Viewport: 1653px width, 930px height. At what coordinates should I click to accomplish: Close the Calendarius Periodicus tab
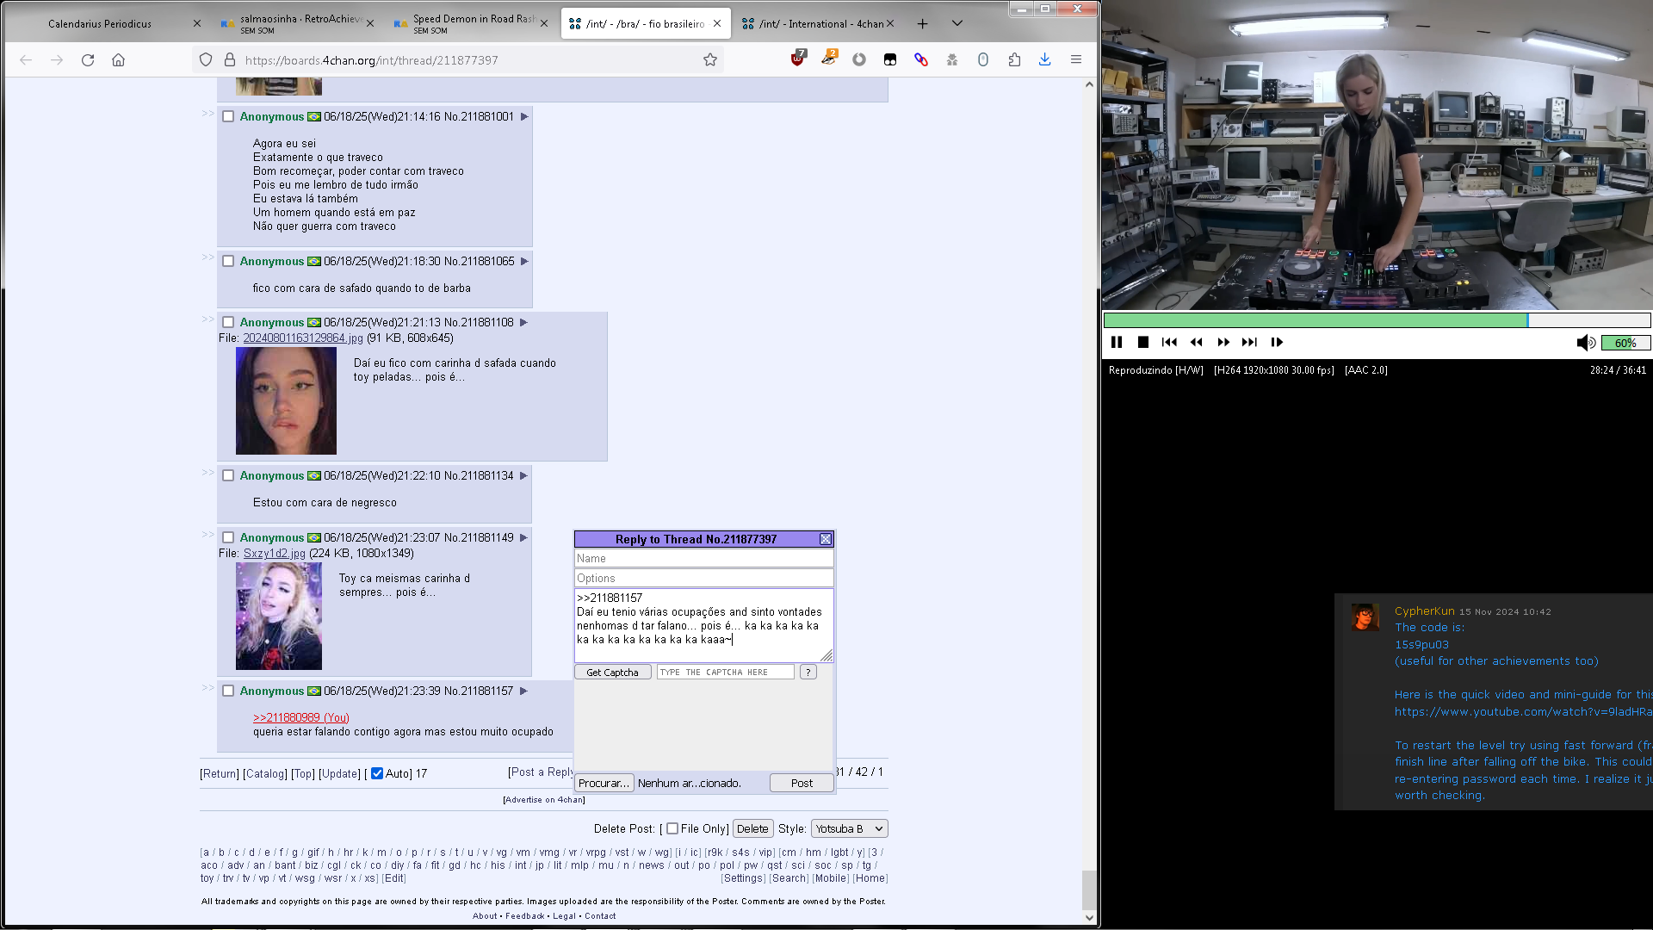point(197,24)
